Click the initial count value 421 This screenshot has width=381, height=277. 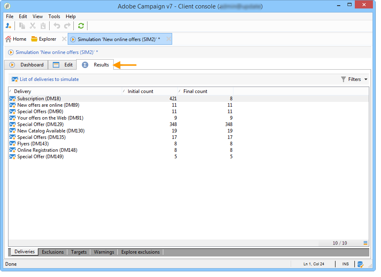[173, 99]
